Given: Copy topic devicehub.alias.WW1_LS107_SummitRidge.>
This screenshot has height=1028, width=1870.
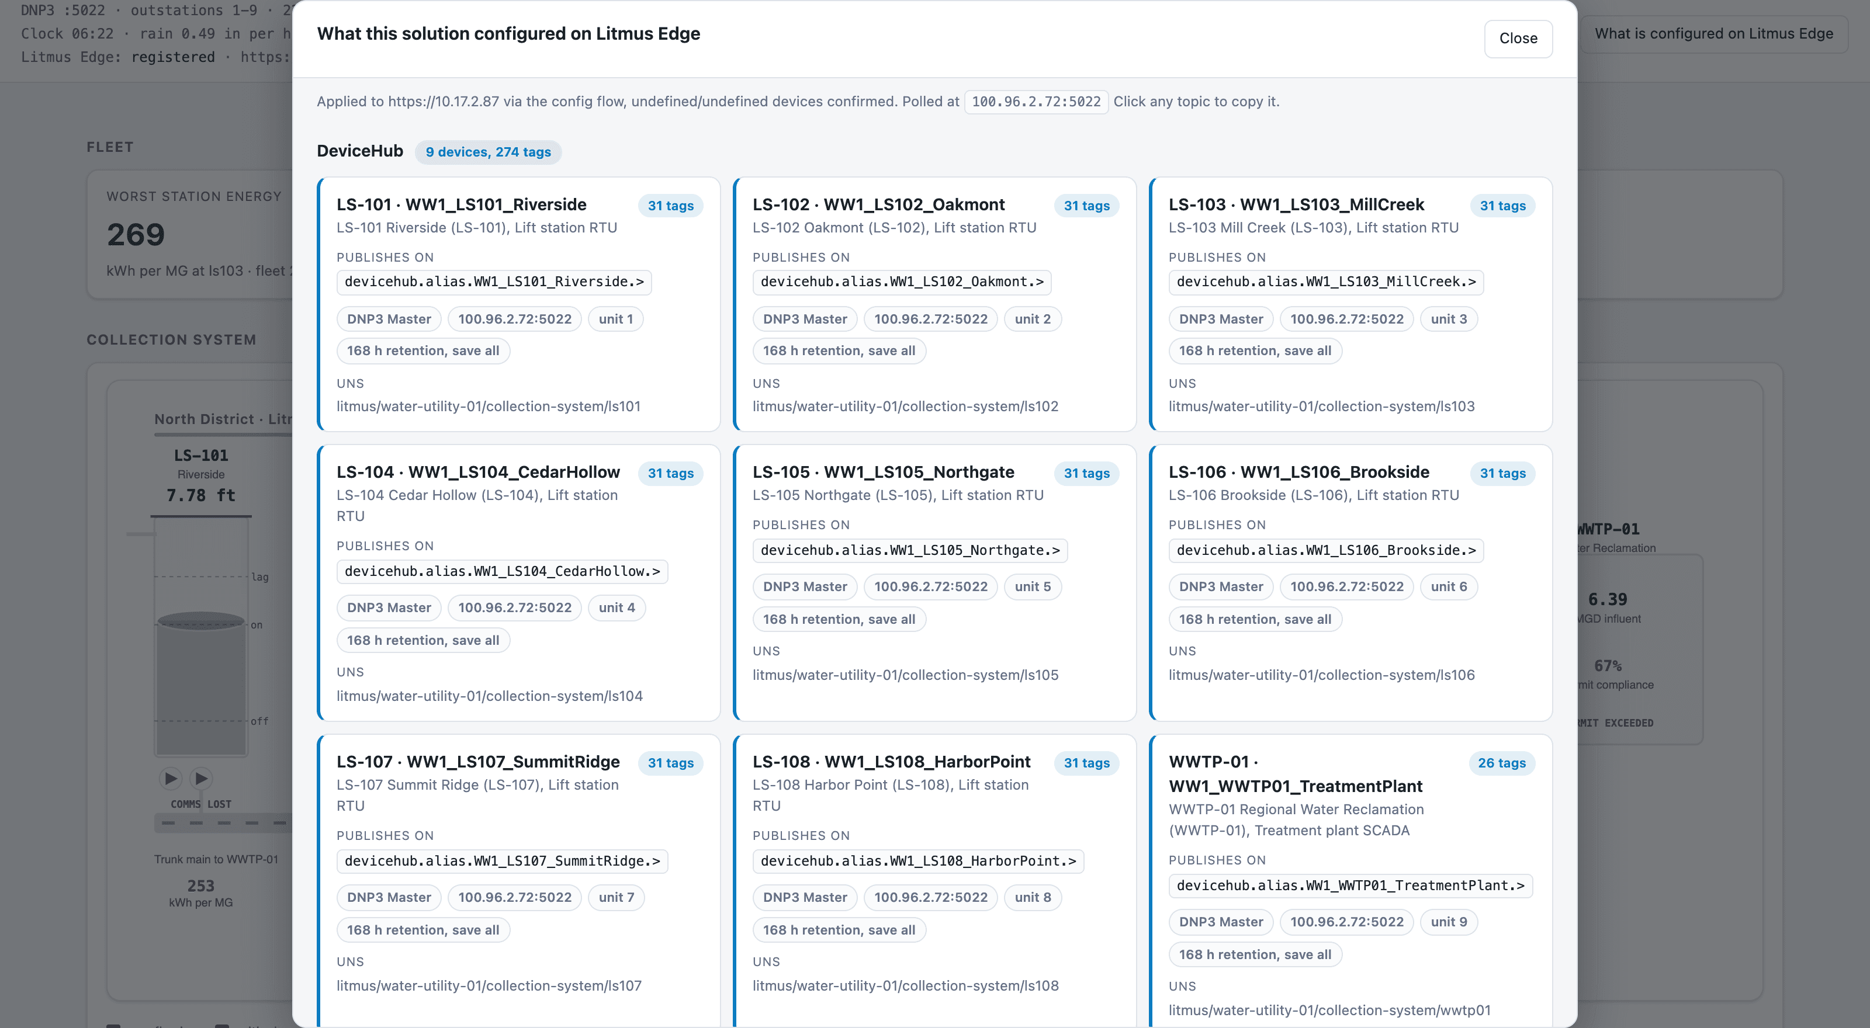Looking at the screenshot, I should tap(501, 860).
